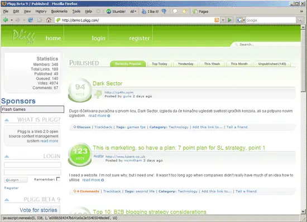The width and height of the screenshot is (307, 222).
Task: Open the address bar history dropdown
Action: [223, 20]
